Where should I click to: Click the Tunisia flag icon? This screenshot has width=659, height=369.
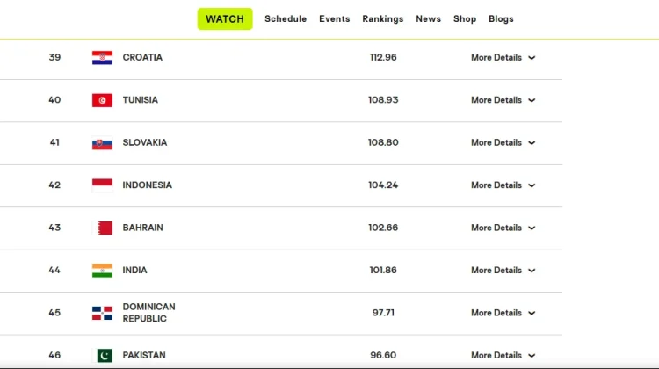click(102, 100)
